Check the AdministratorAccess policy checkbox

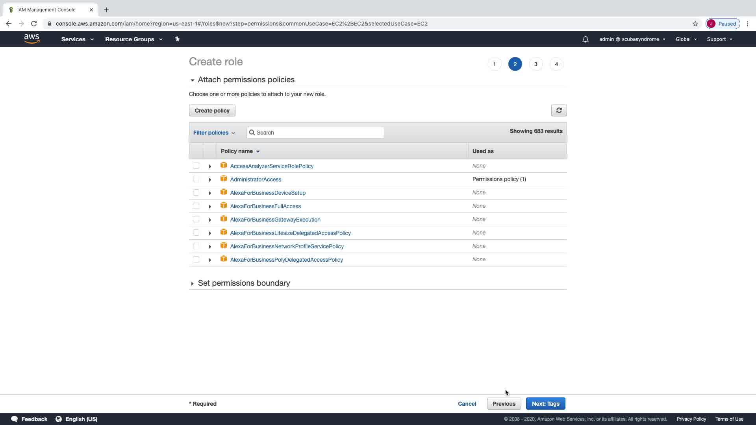pyautogui.click(x=196, y=179)
